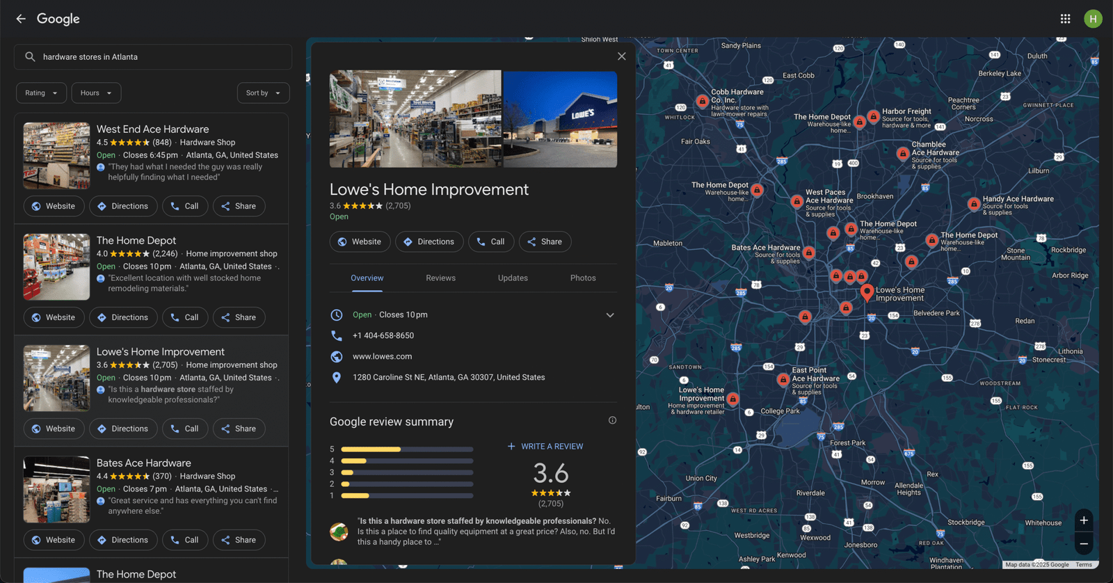Switch to the Updates tab
This screenshot has width=1113, height=583.
(513, 278)
